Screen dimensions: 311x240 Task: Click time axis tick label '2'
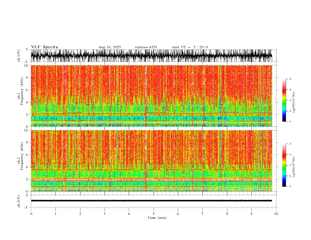(x=80, y=214)
